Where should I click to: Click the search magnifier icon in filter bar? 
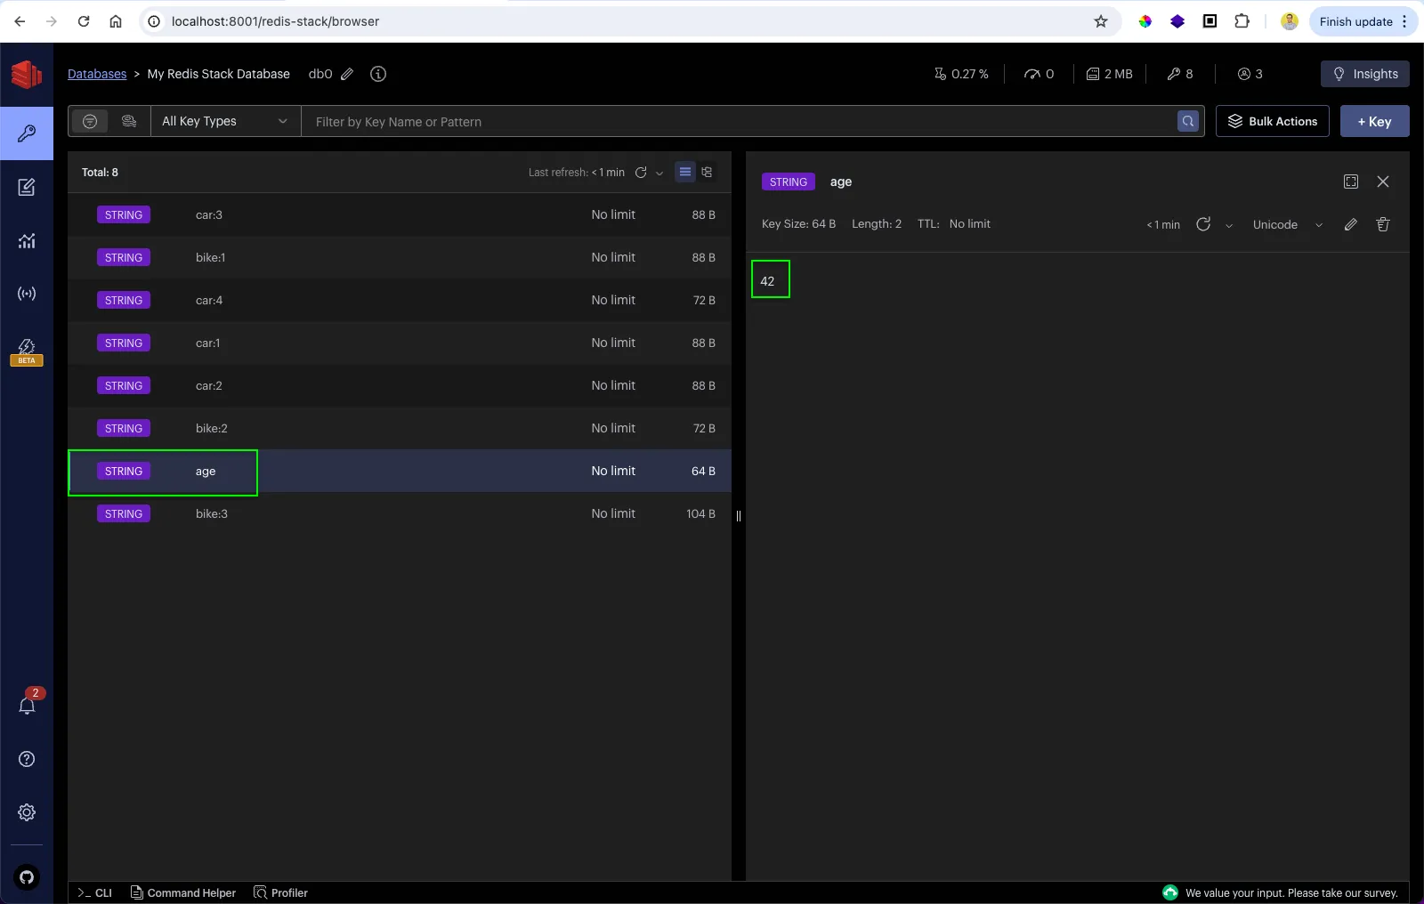pyautogui.click(x=1188, y=121)
